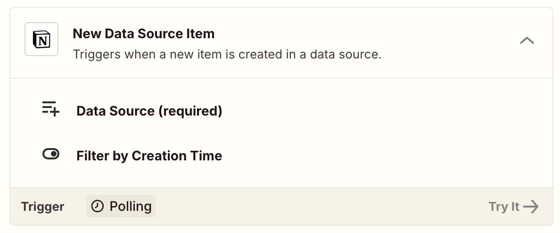560x233 pixels.
Task: Select the Filter by Creation Time label
Action: 149,156
